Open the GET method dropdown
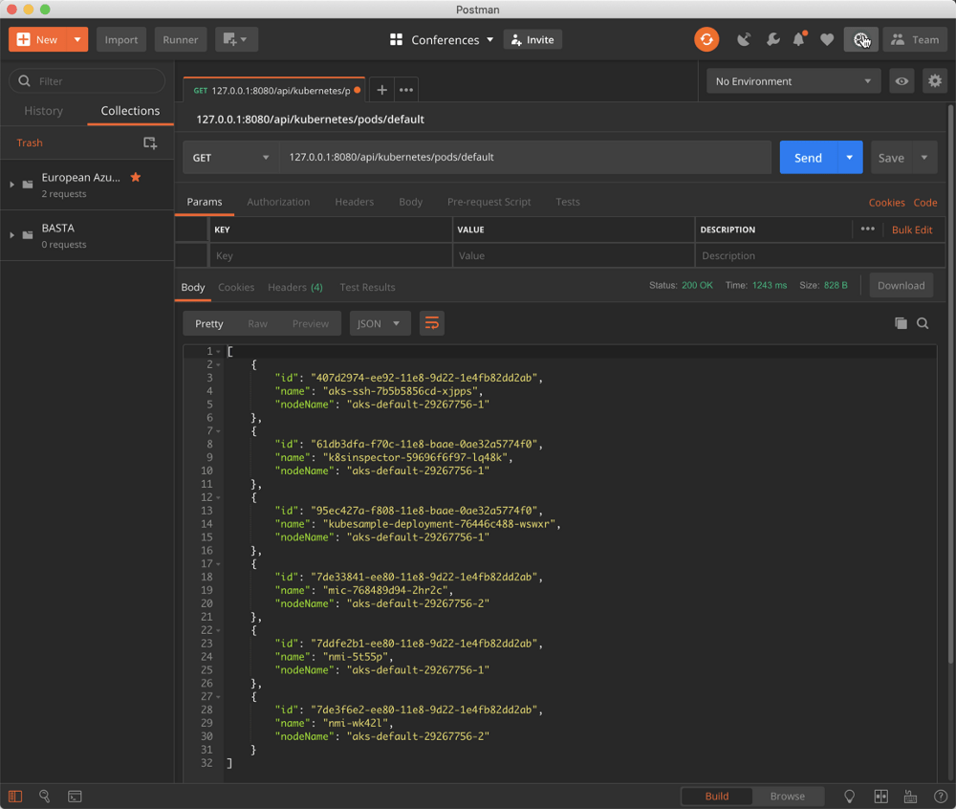Screen dimensions: 956x809 tap(230, 158)
